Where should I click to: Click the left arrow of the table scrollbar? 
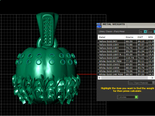pos(99,78)
